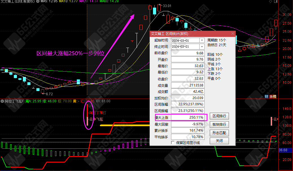Expand the 终止时间 date dropdown
The width and height of the screenshot is (293, 171).
(202, 46)
